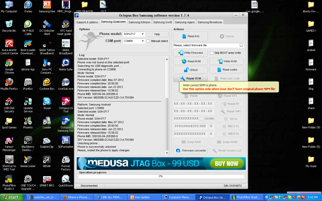Click the Read codes button
This screenshot has width=322, height=201.
click(226, 70)
